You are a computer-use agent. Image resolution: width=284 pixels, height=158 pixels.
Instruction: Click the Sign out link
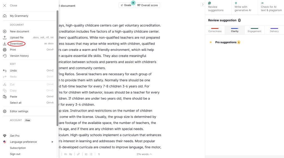pyautogui.click(x=15, y=154)
